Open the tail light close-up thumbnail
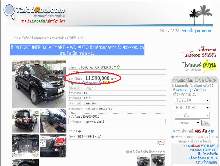Screen dimensions: 220x166 coord(53,146)
